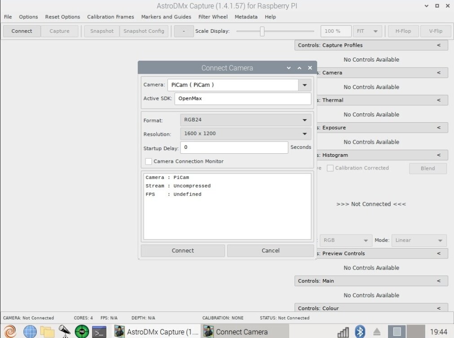Screen dimensions: 454x338
Task: Click 'CAMERA: Not Connected' status text
Action: coord(28,318)
